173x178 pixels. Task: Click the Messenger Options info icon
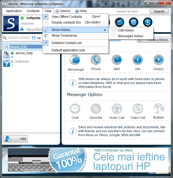73,131
